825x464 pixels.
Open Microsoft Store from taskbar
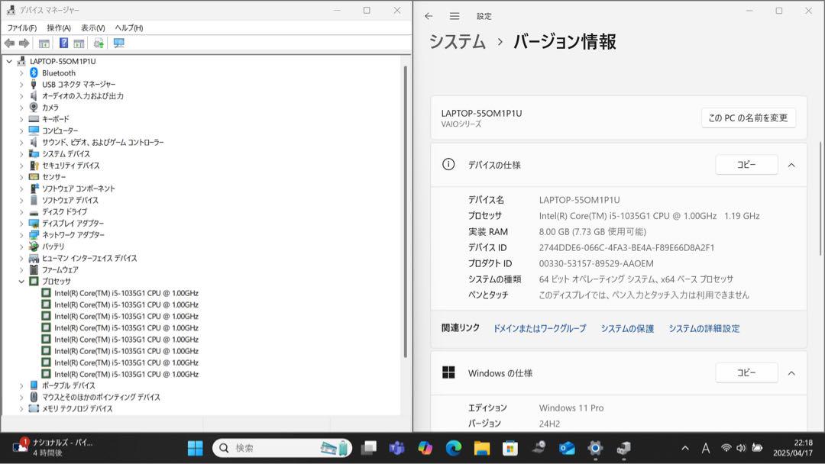pos(510,448)
